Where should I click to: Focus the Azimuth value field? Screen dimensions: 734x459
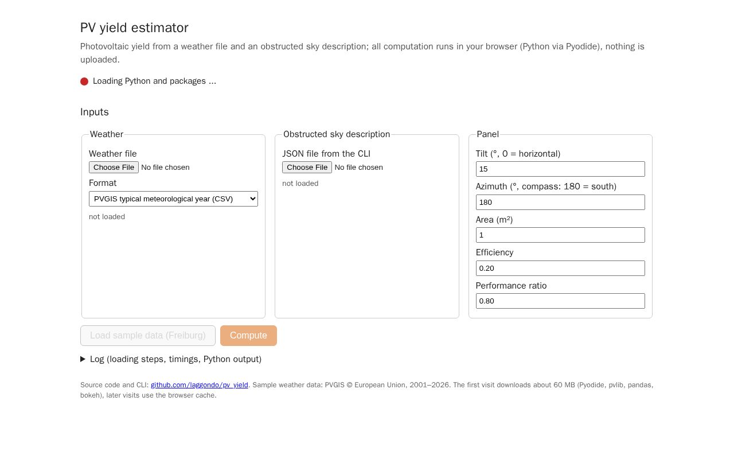560,202
